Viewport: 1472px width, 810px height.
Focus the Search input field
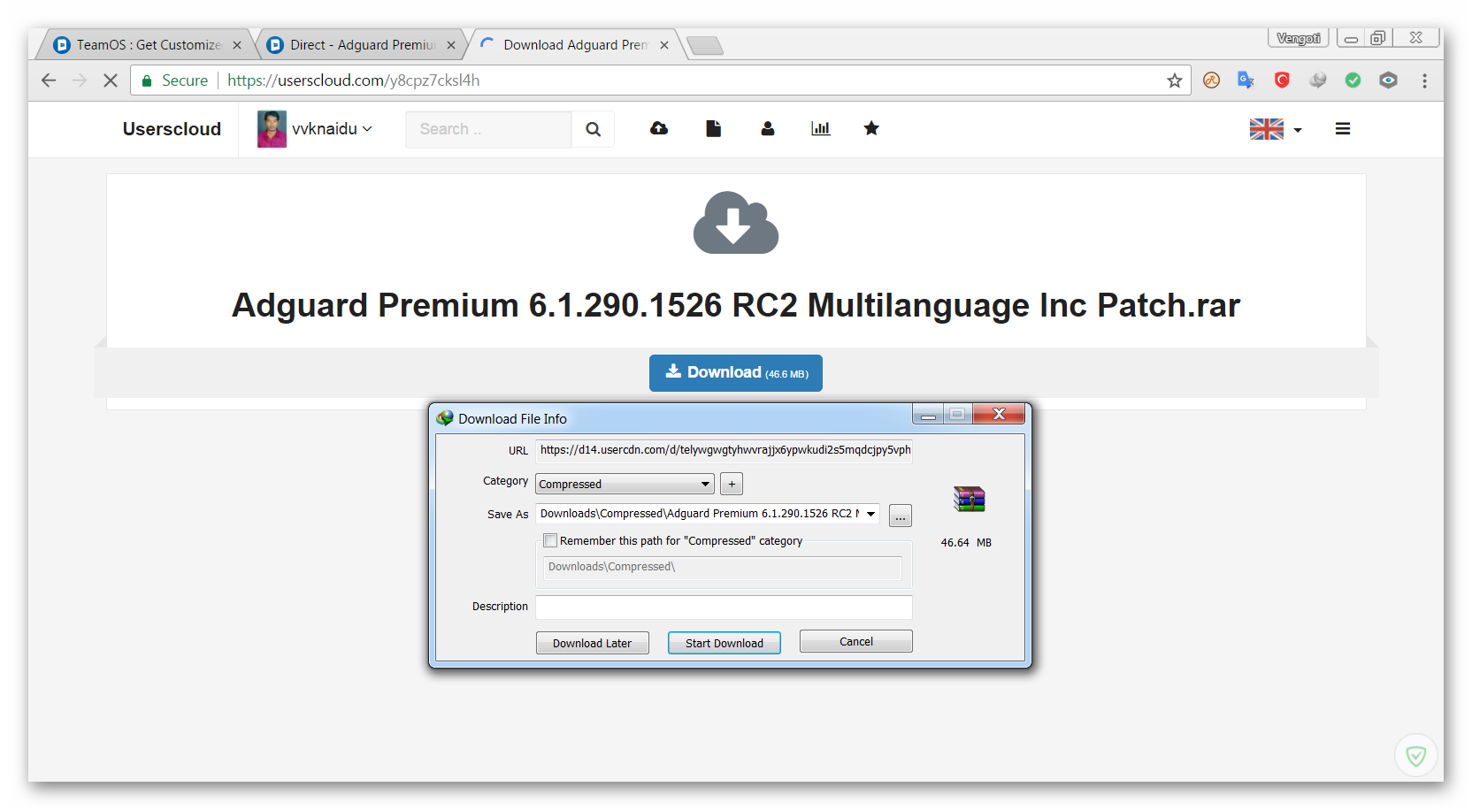click(488, 129)
